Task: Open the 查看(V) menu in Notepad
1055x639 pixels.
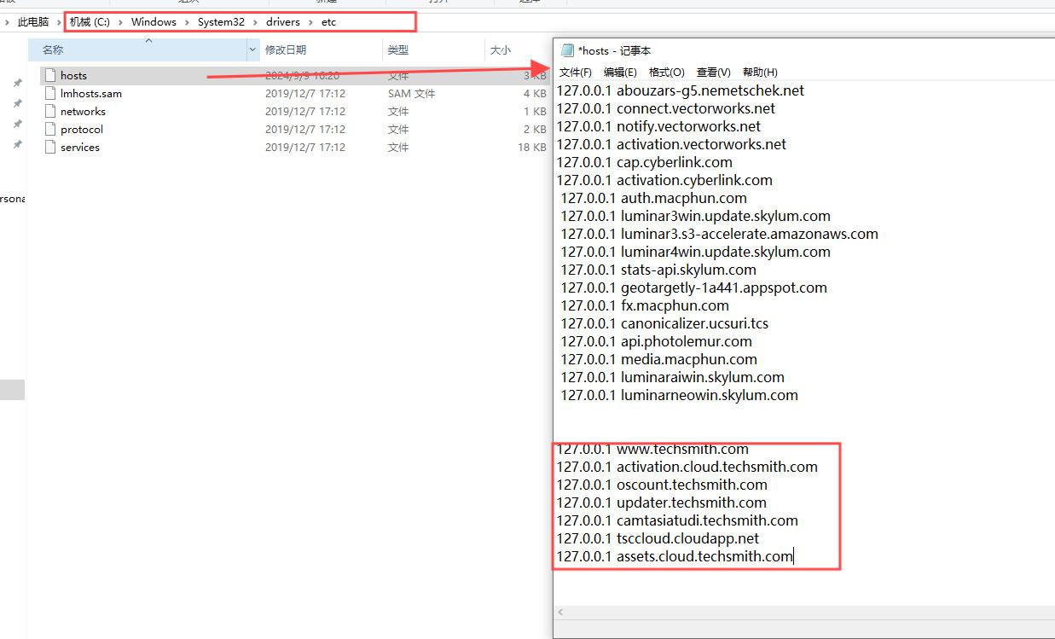Action: [713, 73]
